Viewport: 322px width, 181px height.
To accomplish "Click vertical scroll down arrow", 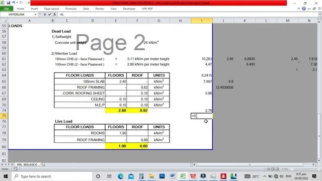I will [x=319, y=160].
